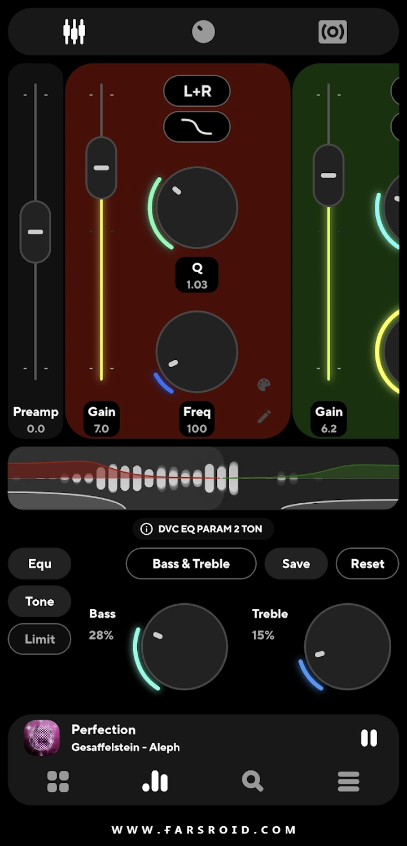Viewport: 407px width, 846px height.
Task: Click the Preamp slider handle
Action: click(36, 232)
